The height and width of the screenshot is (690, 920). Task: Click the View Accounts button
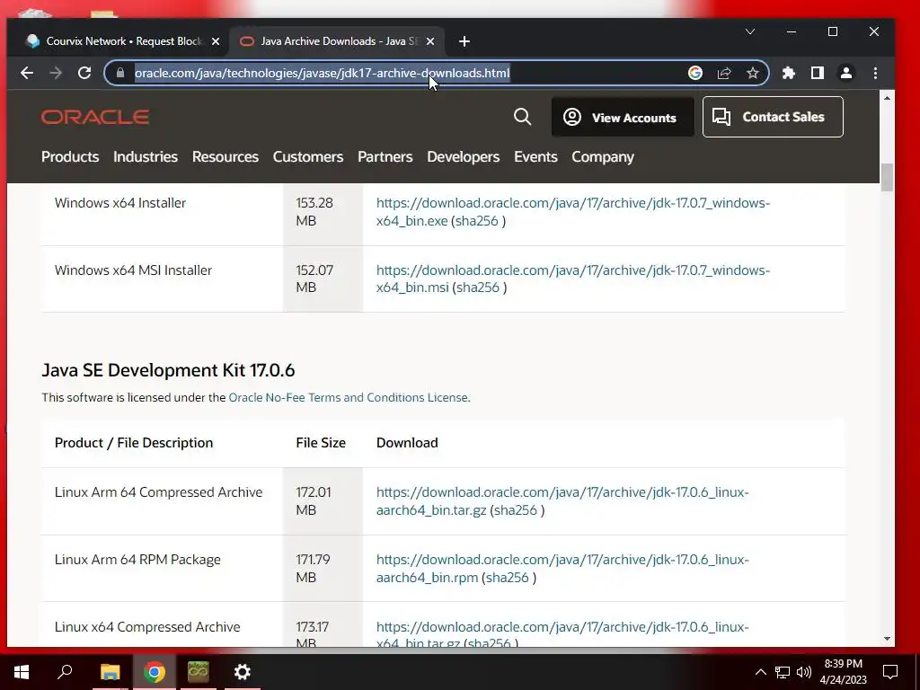point(623,117)
